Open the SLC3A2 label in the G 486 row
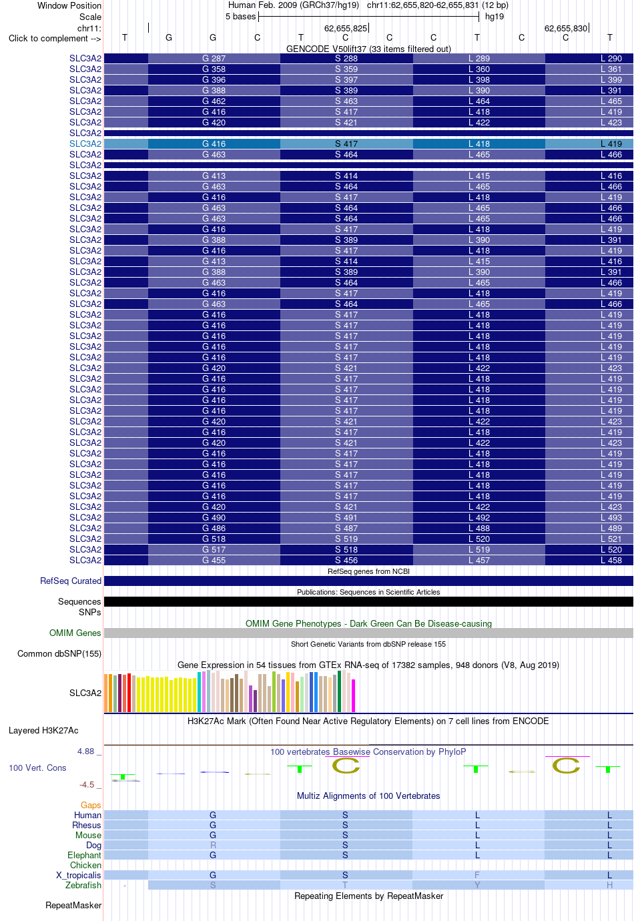 (85, 528)
